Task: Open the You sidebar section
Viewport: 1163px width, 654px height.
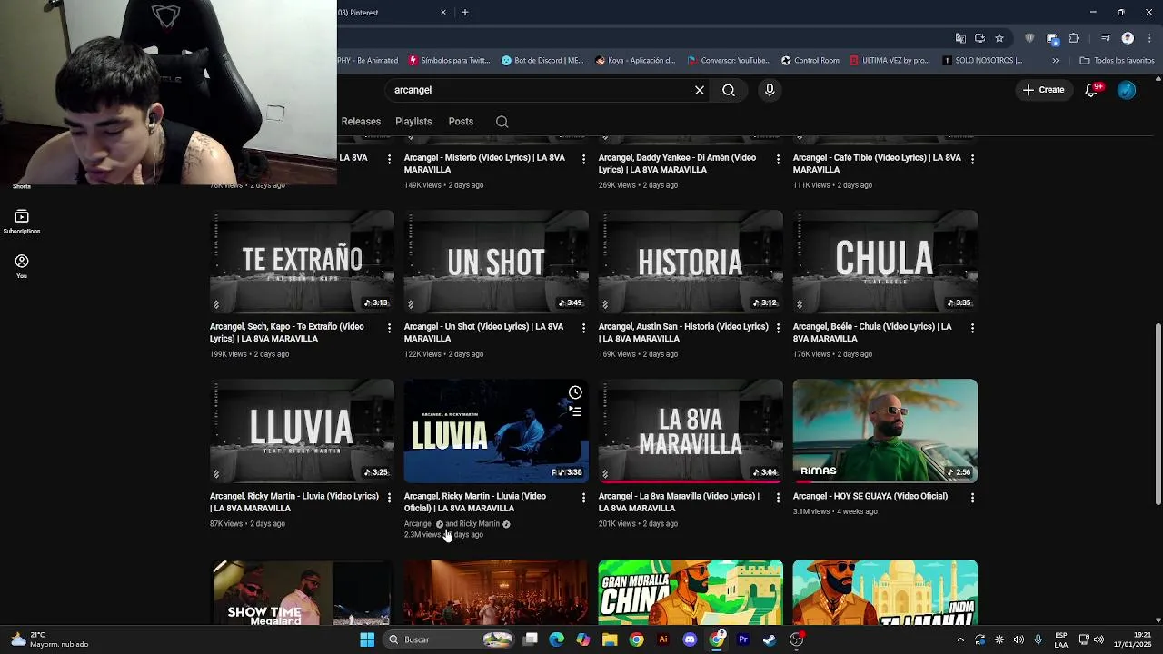Action: point(22,266)
